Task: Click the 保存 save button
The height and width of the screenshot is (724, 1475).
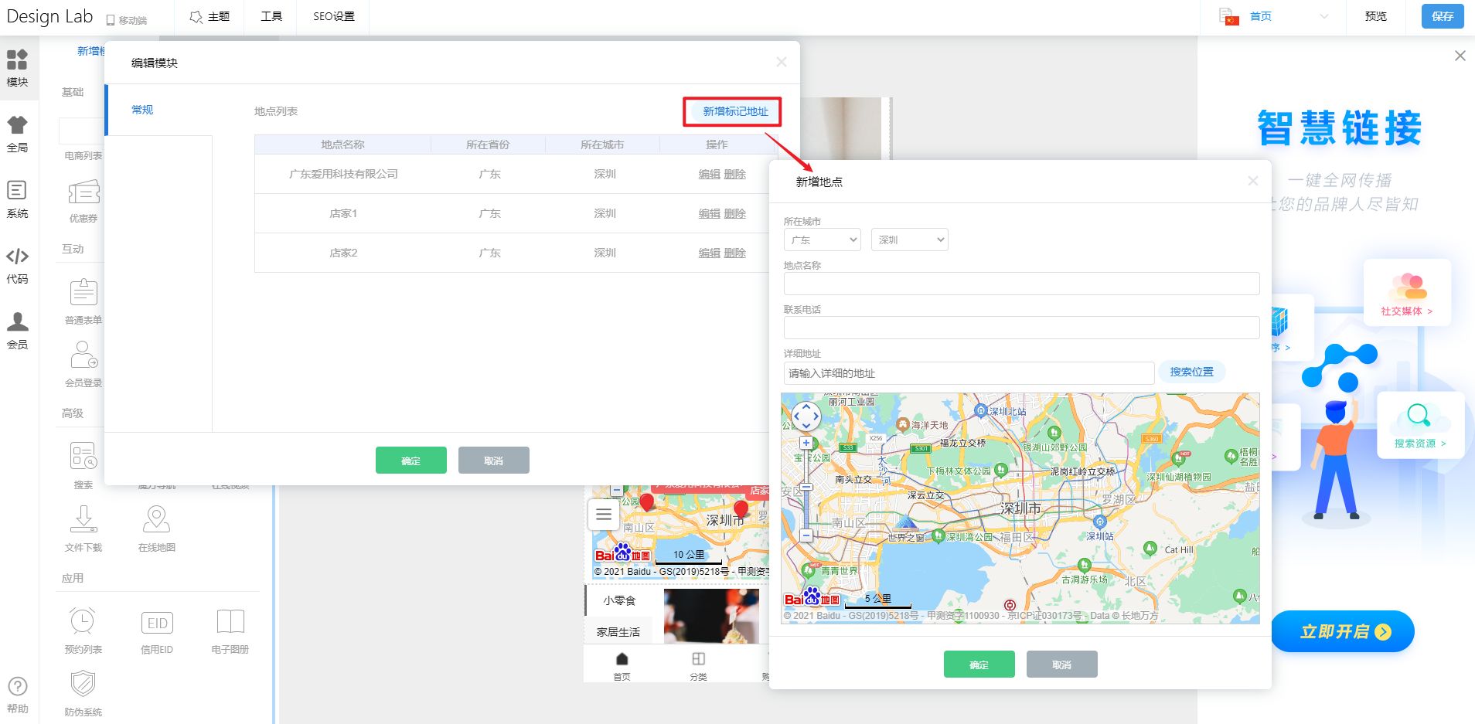Action: click(1443, 16)
